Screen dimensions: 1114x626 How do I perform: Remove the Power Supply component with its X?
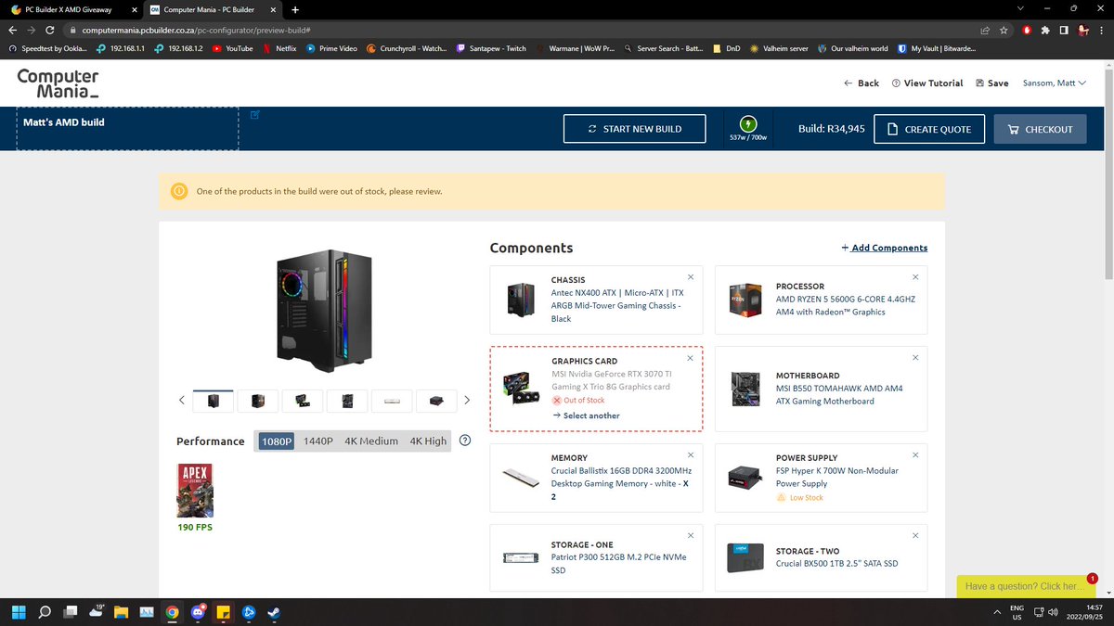pyautogui.click(x=915, y=455)
